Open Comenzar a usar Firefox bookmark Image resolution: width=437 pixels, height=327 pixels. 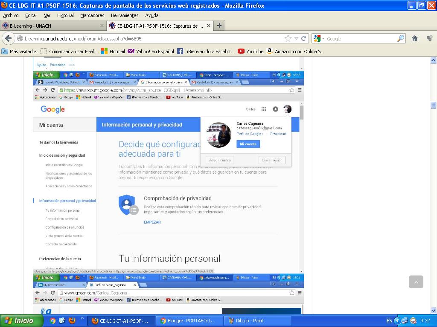tap(70, 52)
